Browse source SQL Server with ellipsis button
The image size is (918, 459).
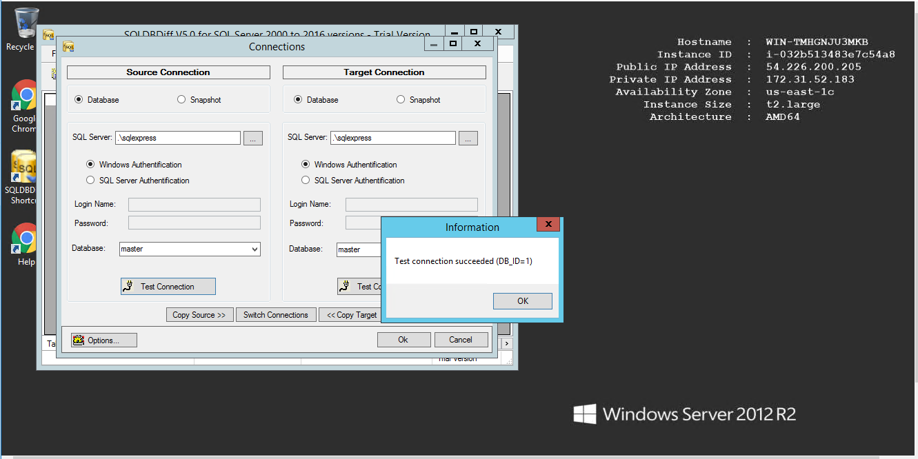[252, 138]
